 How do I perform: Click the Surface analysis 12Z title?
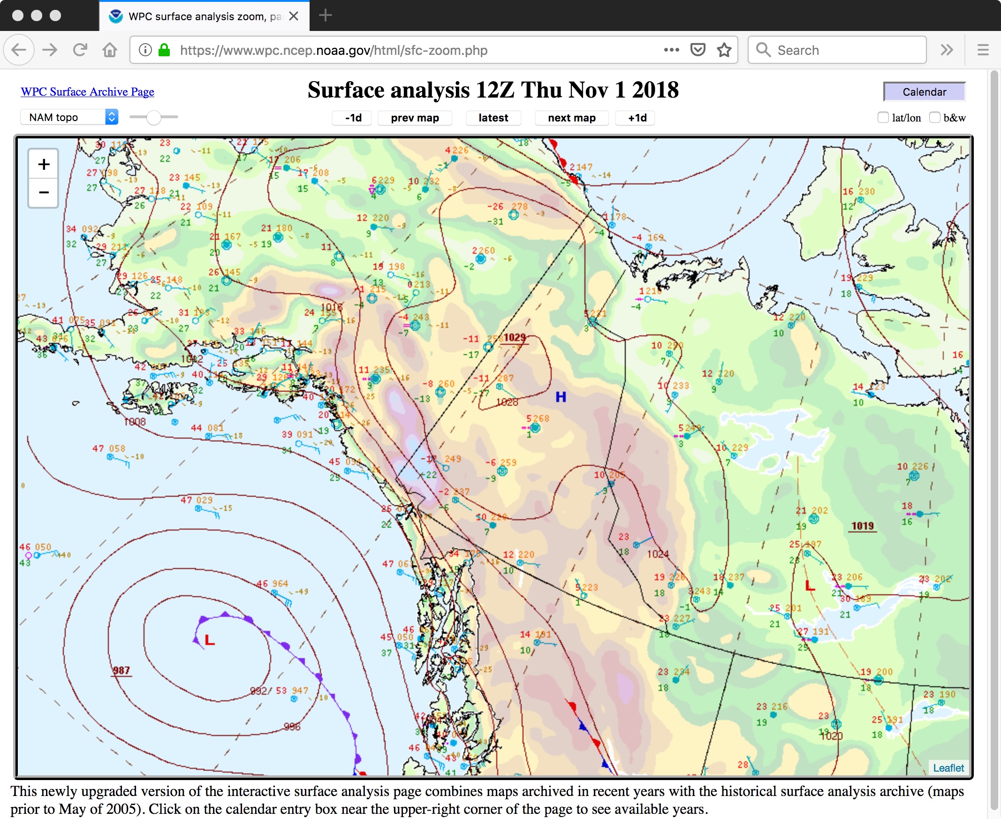click(x=493, y=90)
